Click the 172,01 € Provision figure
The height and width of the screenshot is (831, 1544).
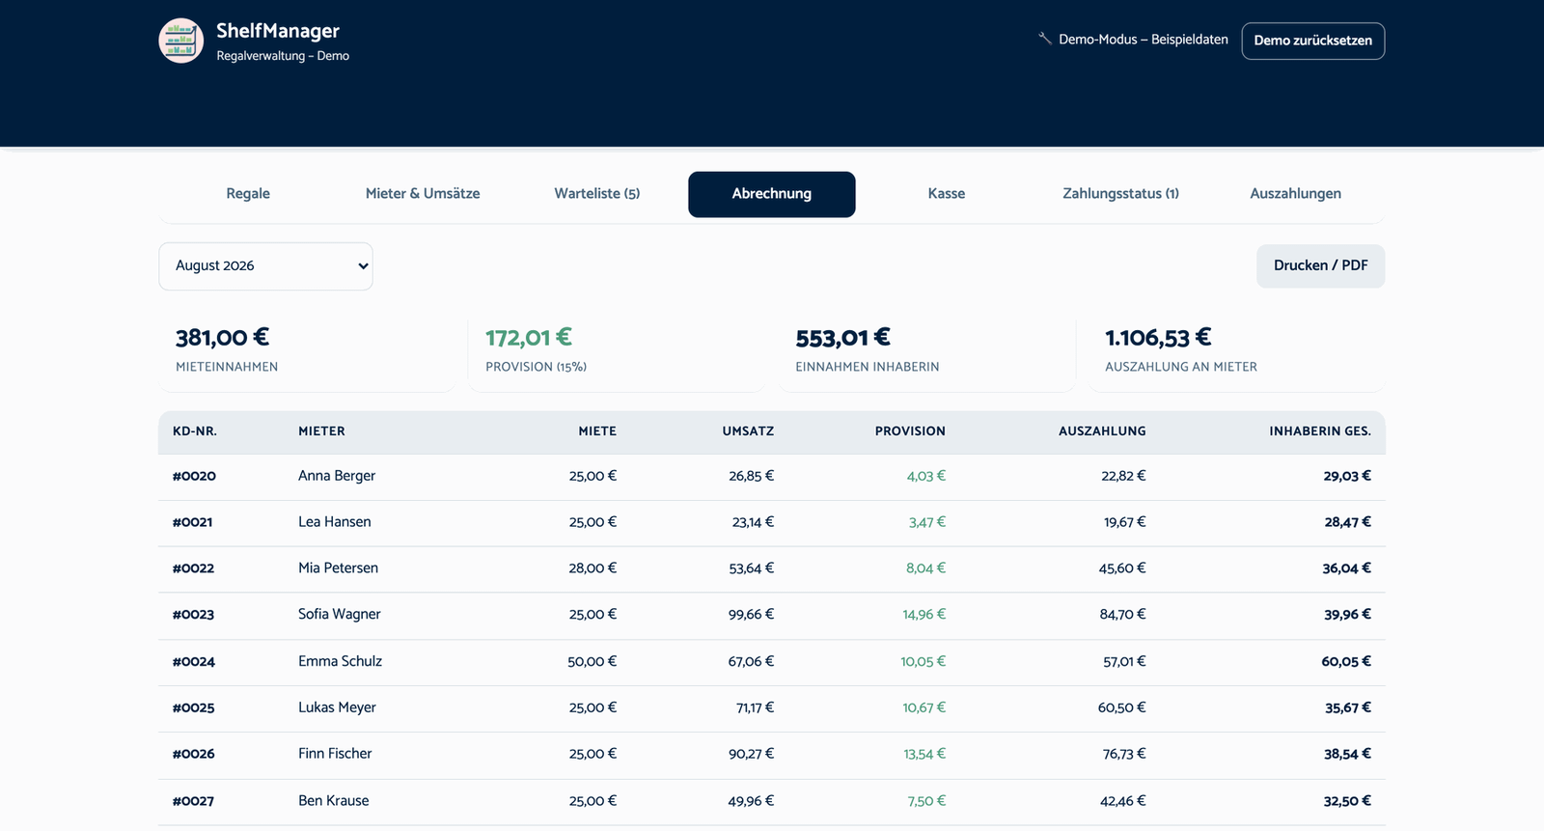coord(529,338)
